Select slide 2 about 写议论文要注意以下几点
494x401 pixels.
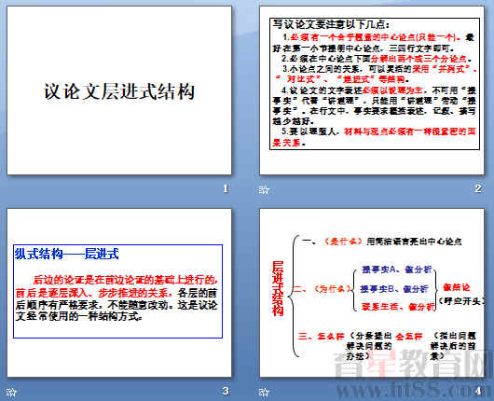372,90
